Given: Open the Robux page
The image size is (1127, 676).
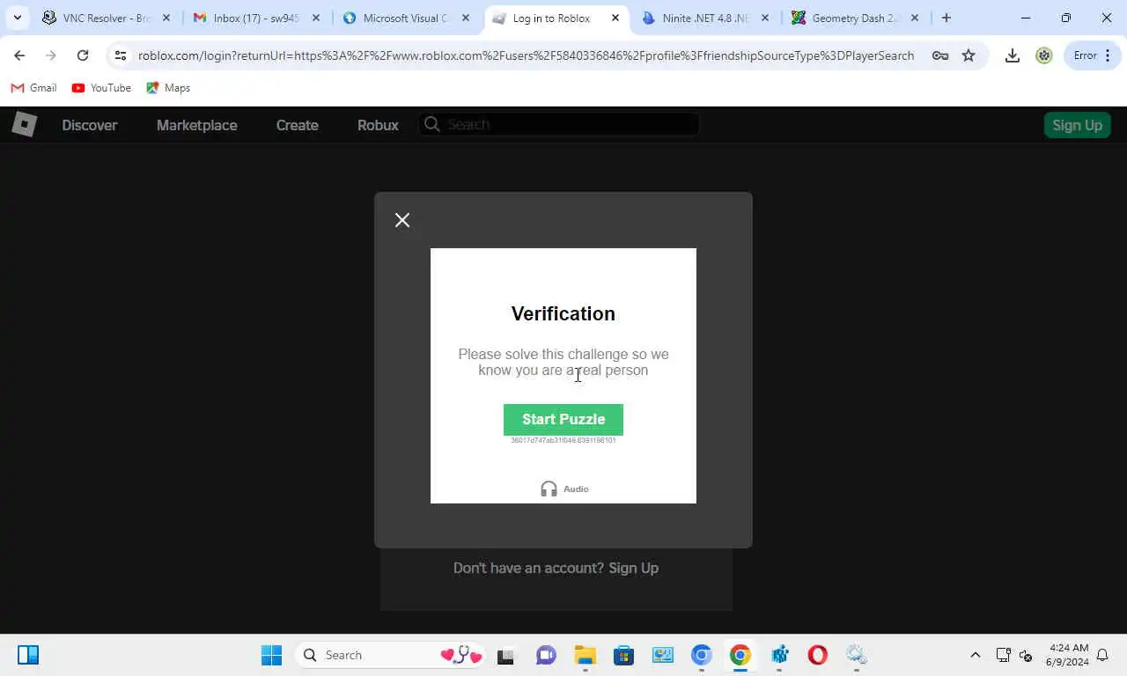Looking at the screenshot, I should tap(378, 125).
